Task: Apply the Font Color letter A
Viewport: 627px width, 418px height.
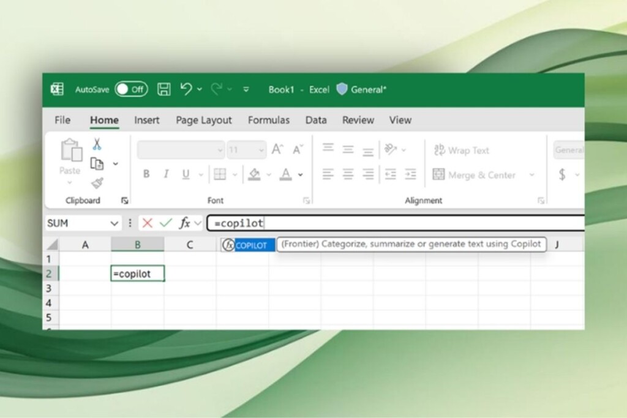Action: pyautogui.click(x=285, y=174)
